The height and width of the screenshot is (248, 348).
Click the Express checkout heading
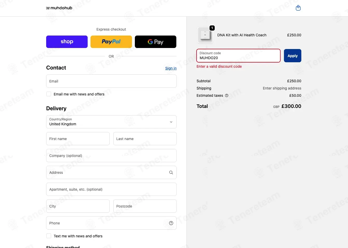point(111,29)
